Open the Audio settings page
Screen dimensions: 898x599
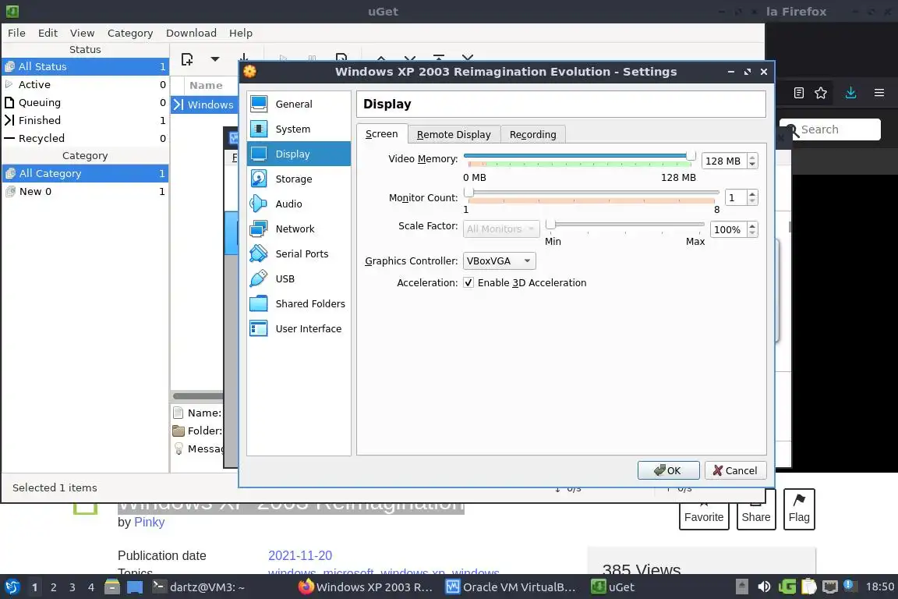coord(299,204)
